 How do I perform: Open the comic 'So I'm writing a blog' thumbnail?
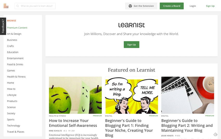click(x=132, y=95)
